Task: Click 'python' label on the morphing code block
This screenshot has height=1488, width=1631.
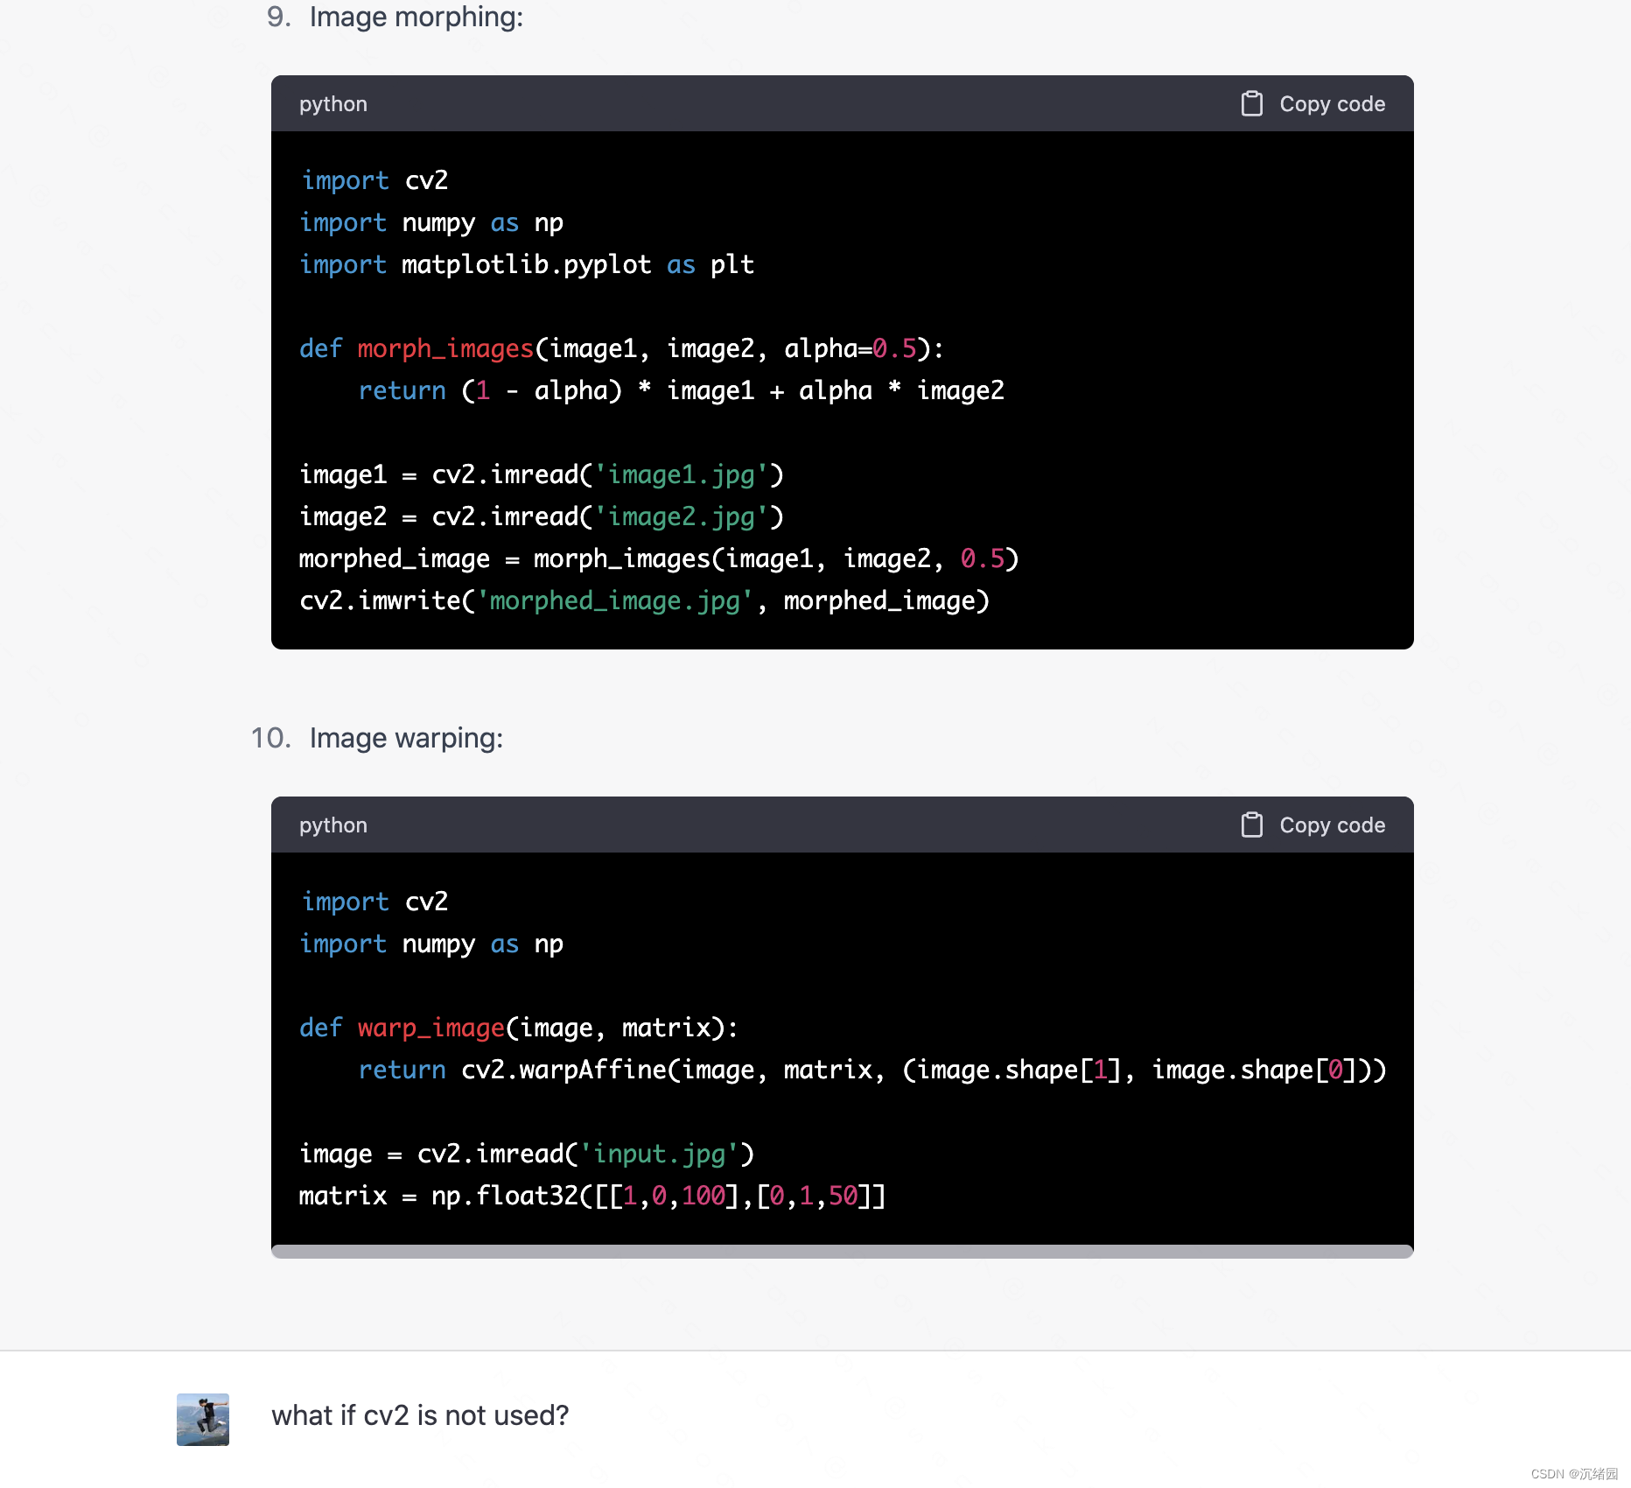Action: (x=333, y=104)
